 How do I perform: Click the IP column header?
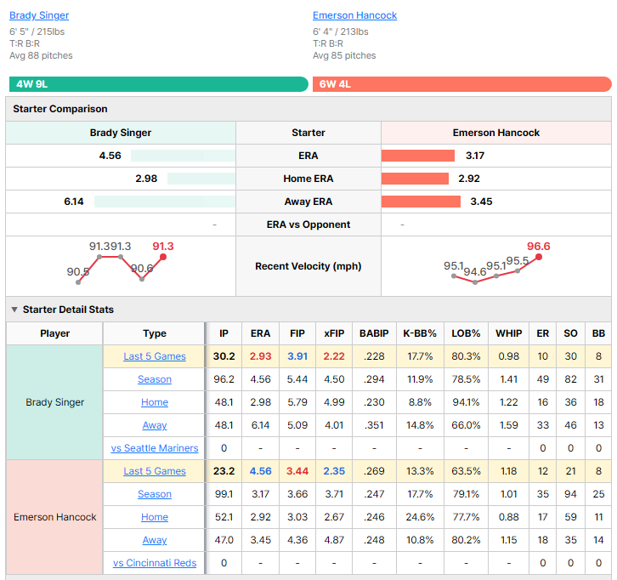224,333
